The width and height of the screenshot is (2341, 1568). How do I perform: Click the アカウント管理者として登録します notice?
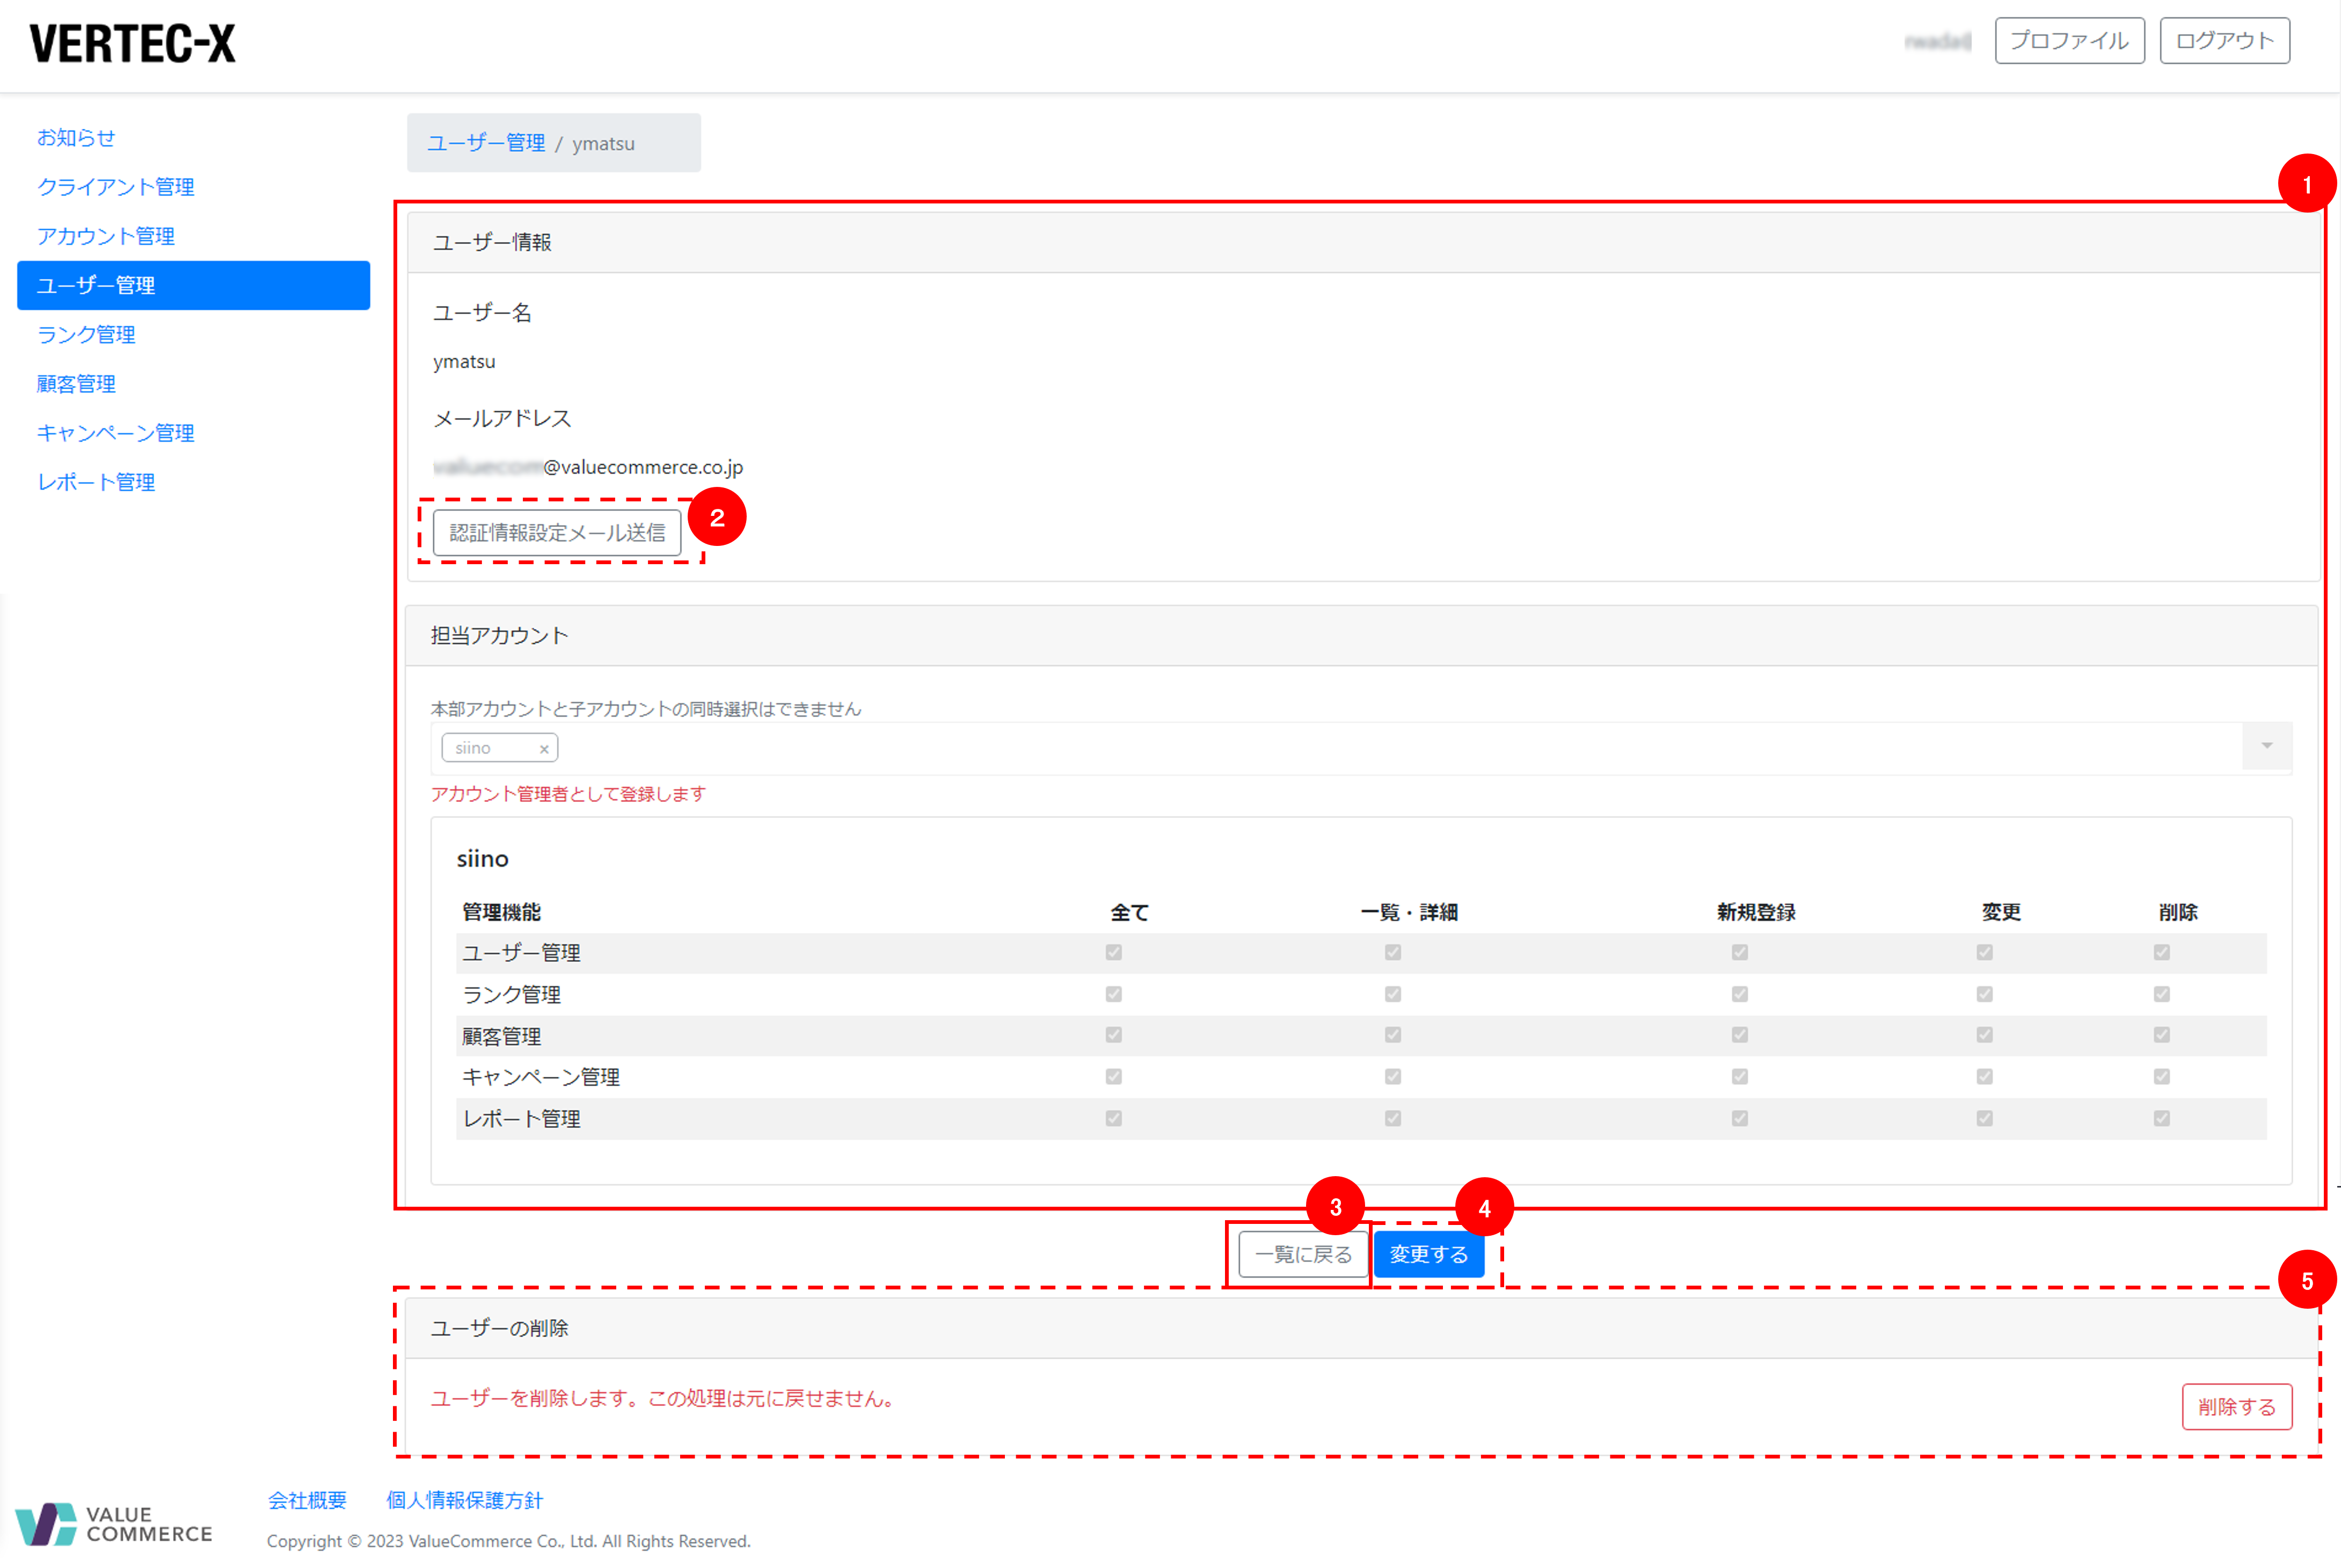tap(568, 794)
